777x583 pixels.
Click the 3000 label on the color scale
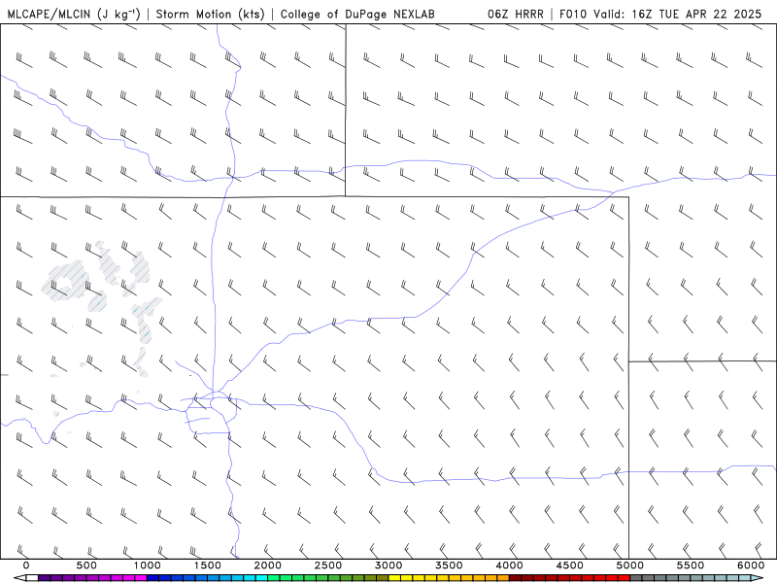pos(388,566)
